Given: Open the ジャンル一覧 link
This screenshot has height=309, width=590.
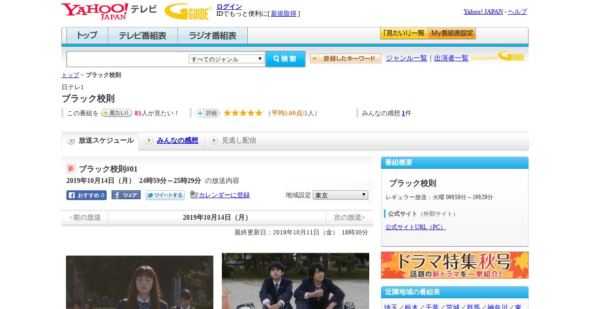Looking at the screenshot, I should [407, 58].
